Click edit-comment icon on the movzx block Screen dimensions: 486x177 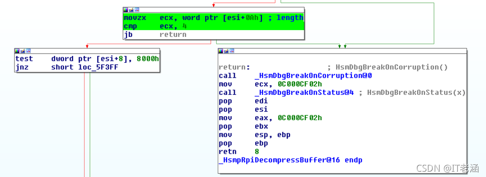(131, 10)
